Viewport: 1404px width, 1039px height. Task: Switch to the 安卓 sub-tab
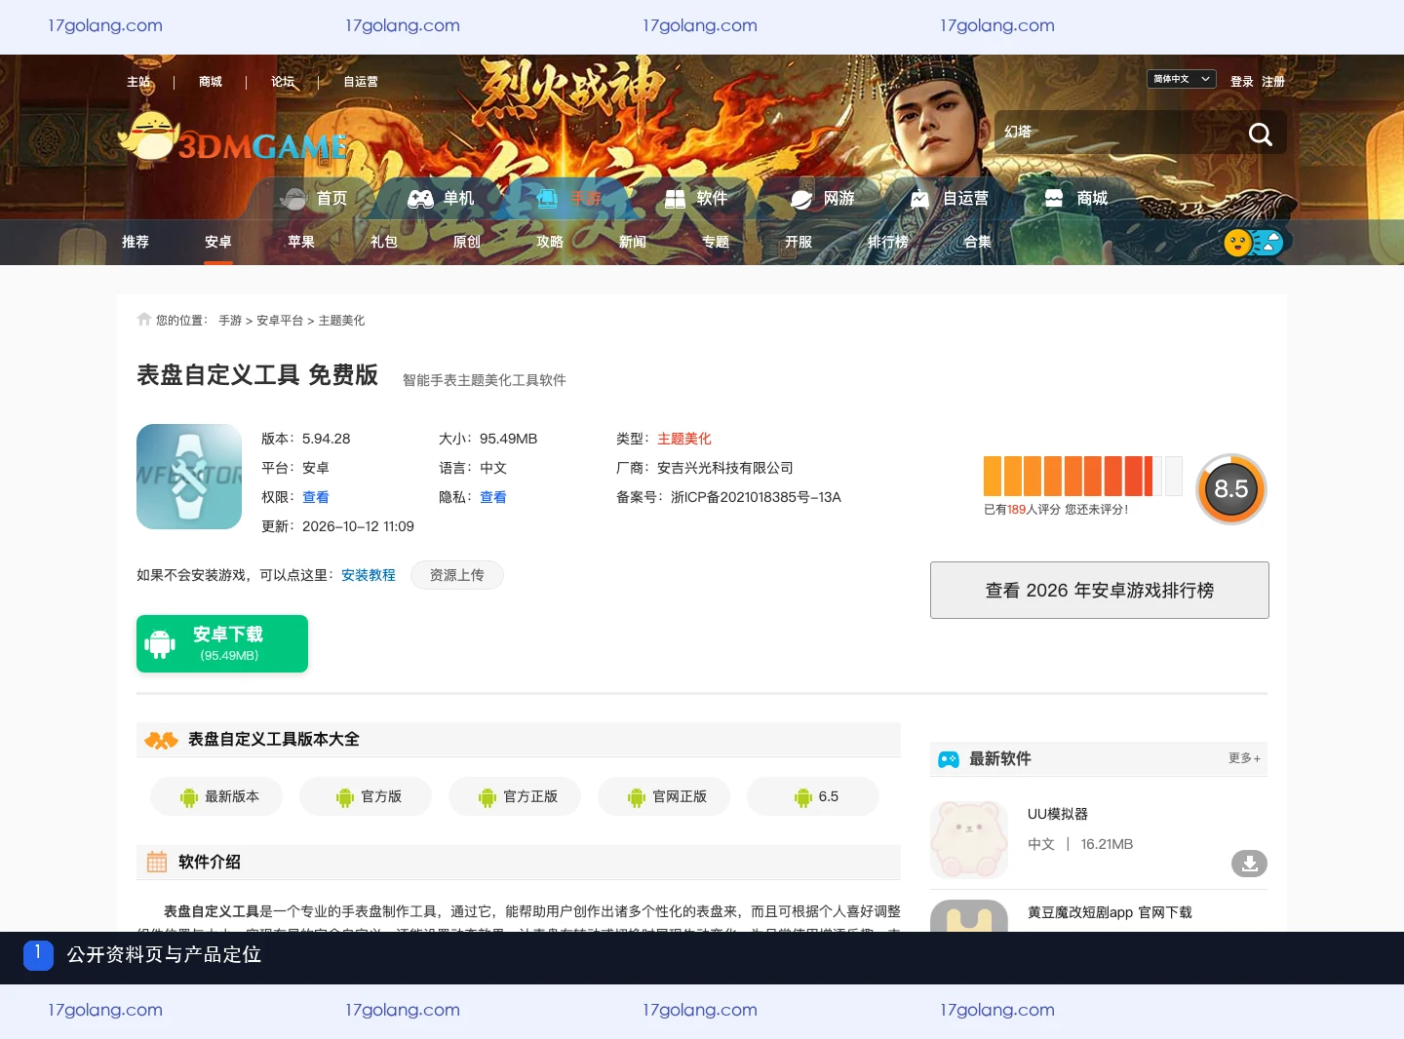(x=218, y=242)
